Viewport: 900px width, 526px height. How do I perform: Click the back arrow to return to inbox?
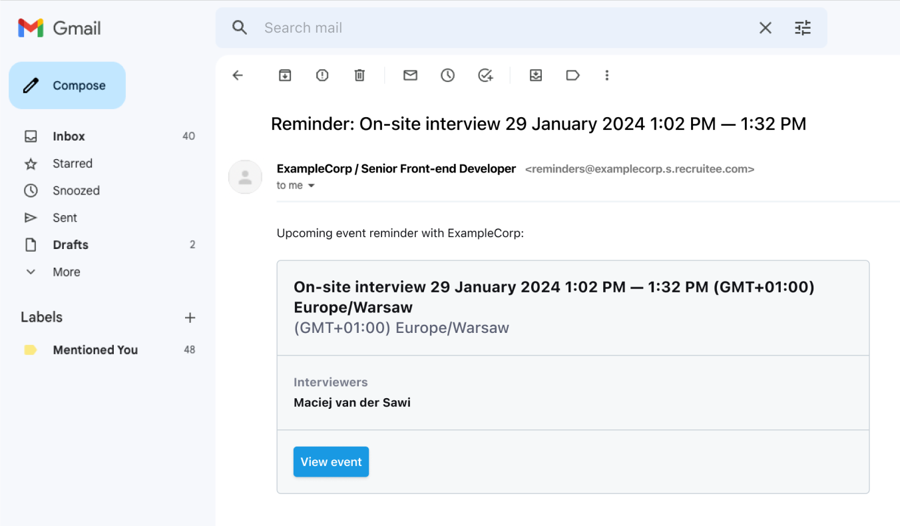coord(238,75)
